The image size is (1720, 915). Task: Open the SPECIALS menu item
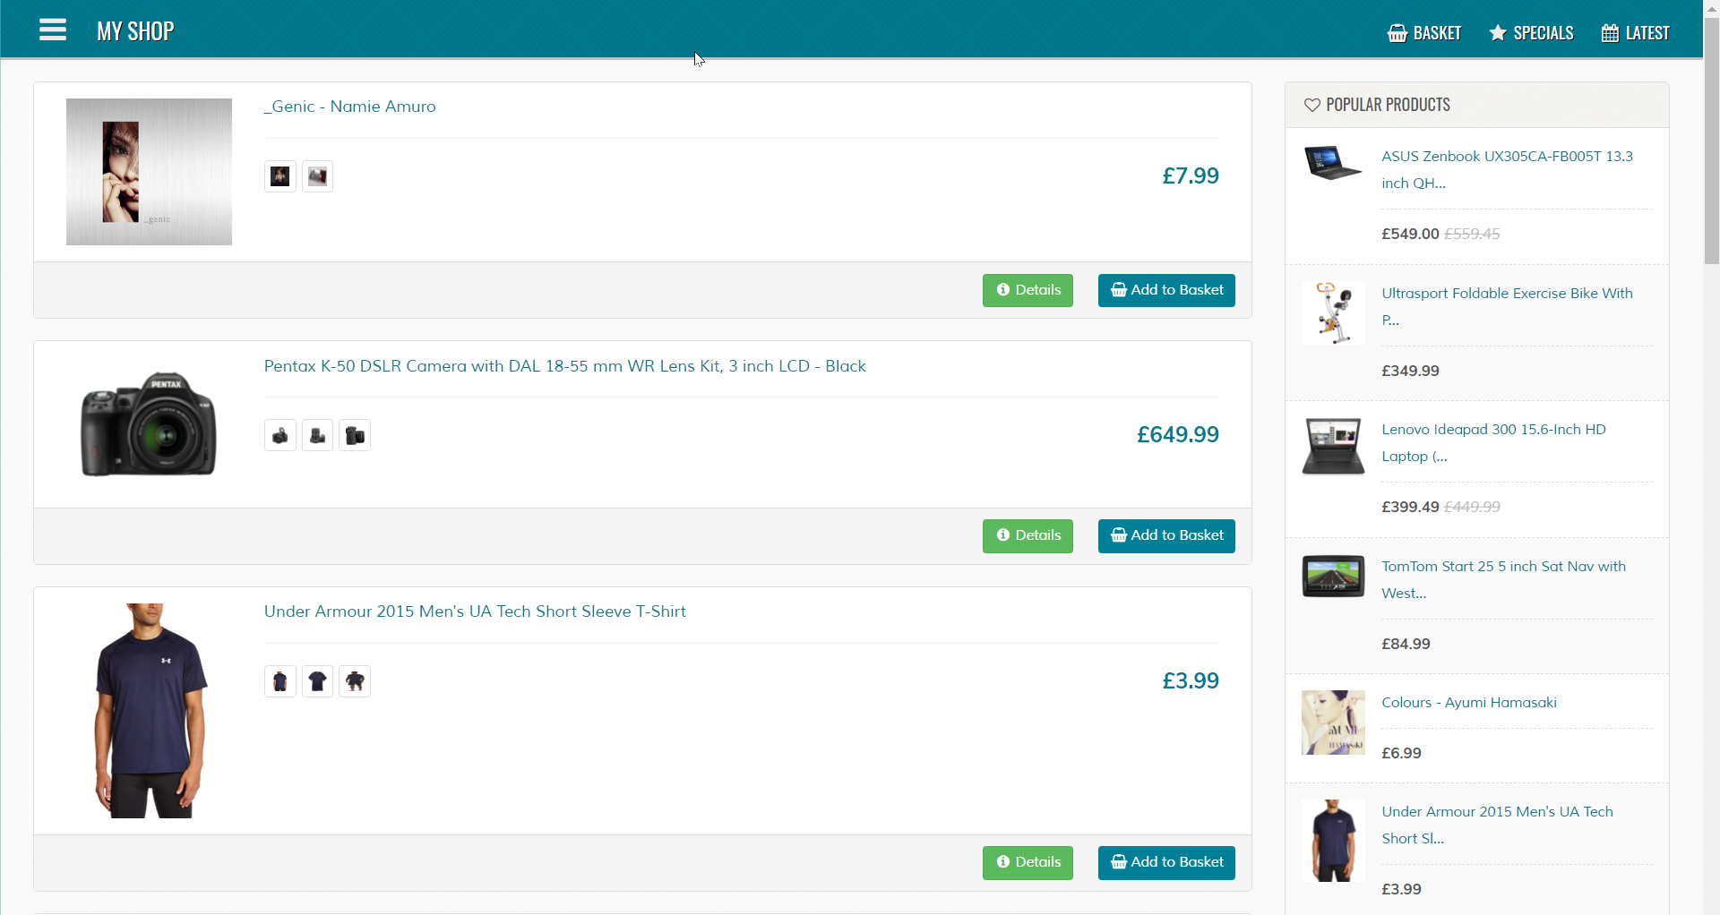click(x=1531, y=33)
